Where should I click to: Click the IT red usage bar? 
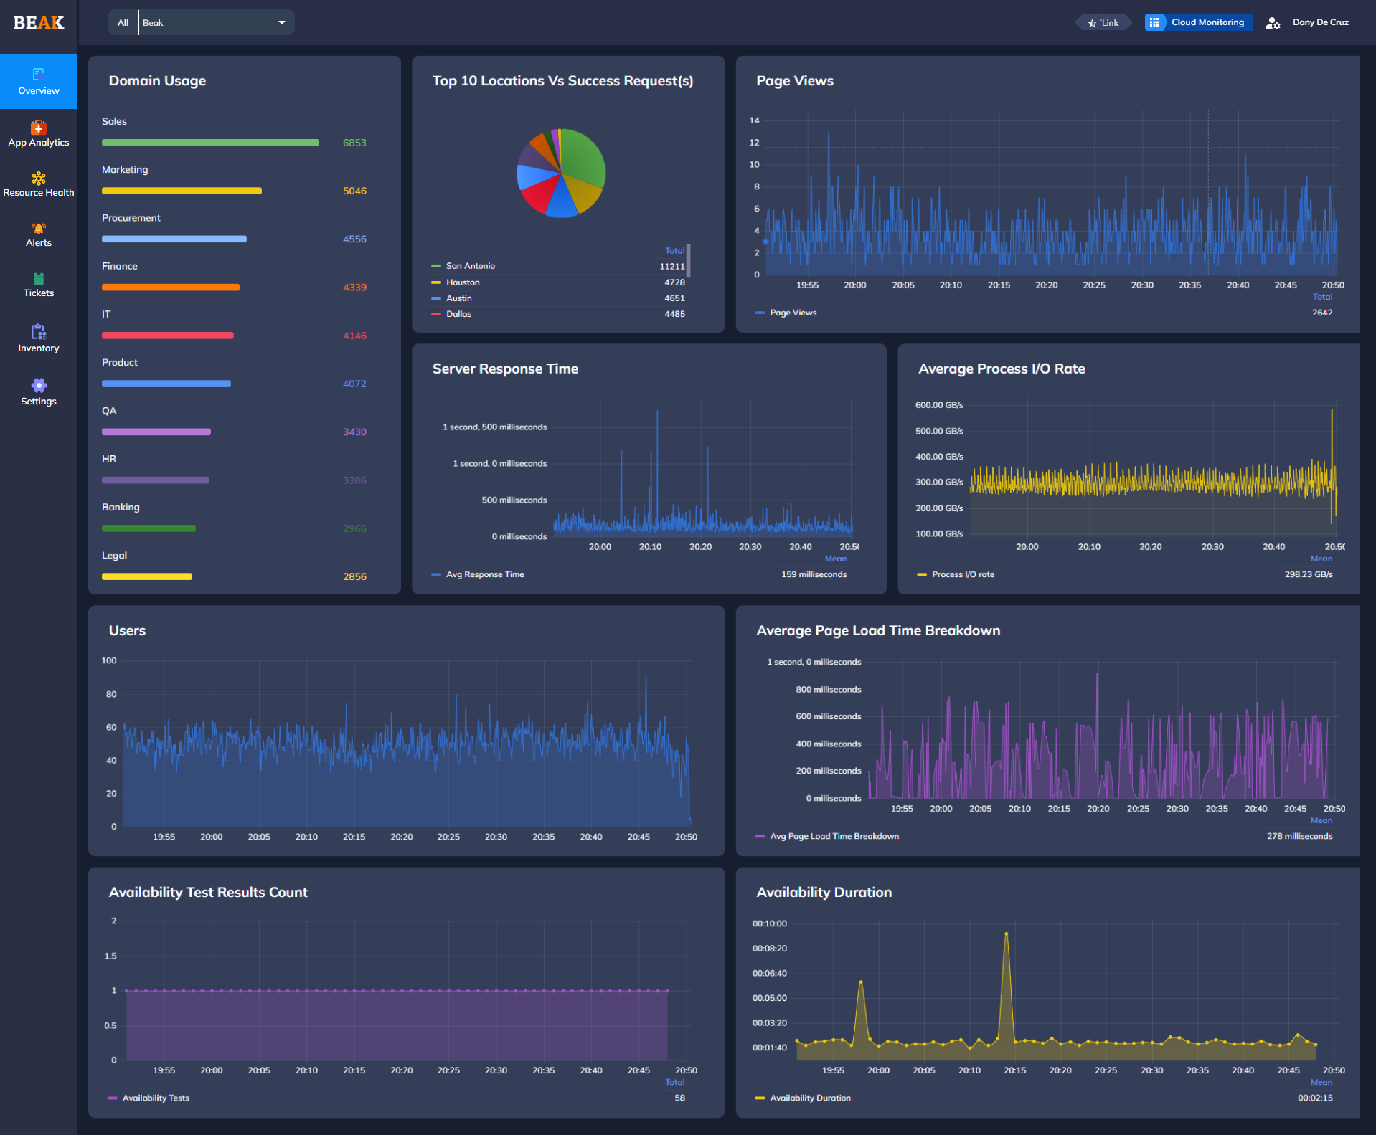coord(168,336)
